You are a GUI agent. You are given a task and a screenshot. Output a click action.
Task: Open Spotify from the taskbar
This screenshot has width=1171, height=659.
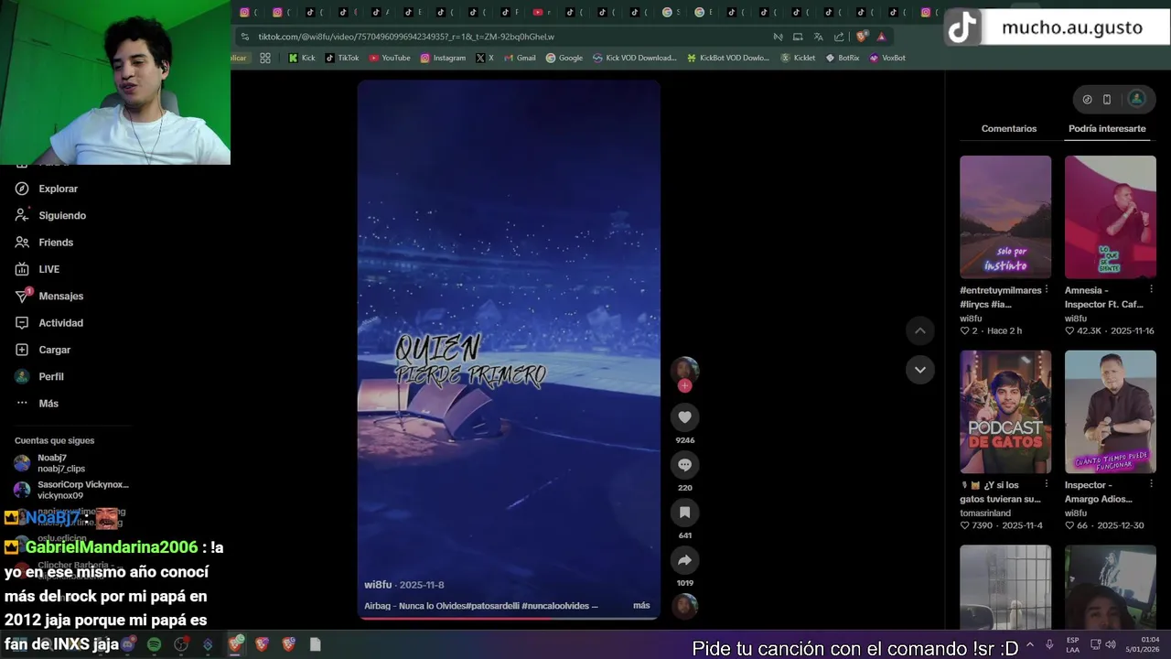[x=155, y=644]
